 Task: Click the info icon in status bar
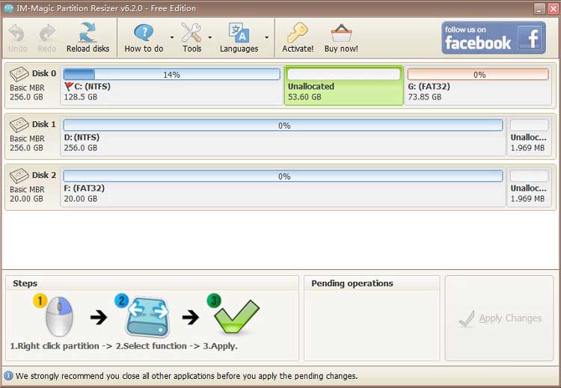[8, 376]
